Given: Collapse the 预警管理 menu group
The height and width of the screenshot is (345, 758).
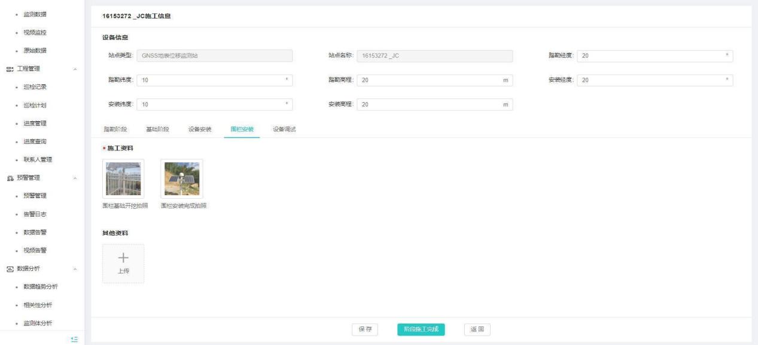Looking at the screenshot, I should point(75,178).
